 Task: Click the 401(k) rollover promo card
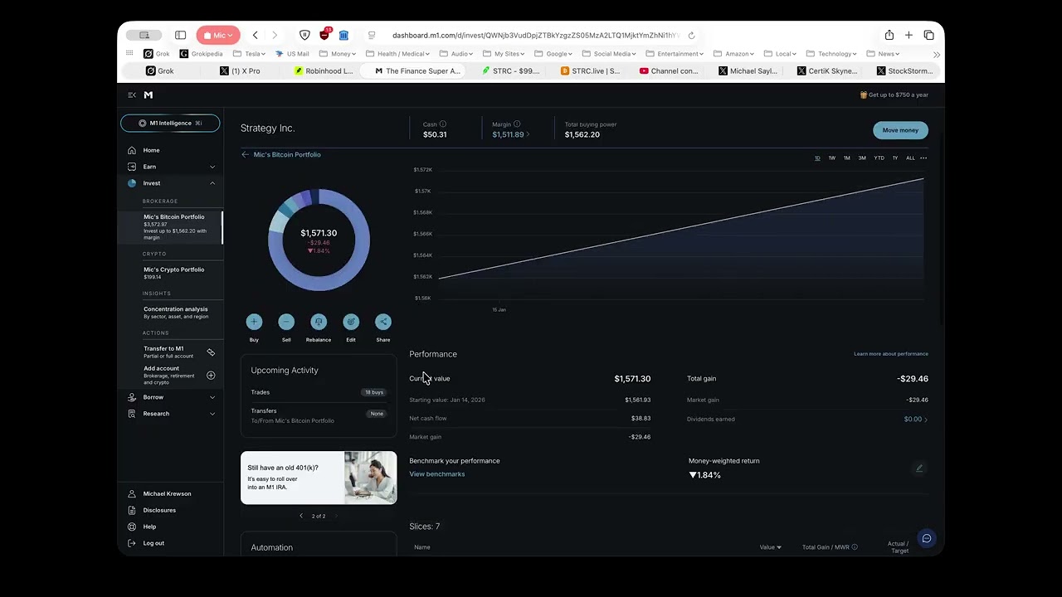tap(319, 478)
